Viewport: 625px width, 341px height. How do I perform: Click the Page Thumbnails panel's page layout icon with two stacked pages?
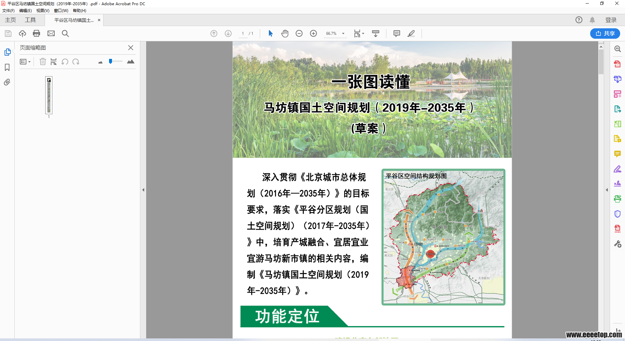point(54,61)
